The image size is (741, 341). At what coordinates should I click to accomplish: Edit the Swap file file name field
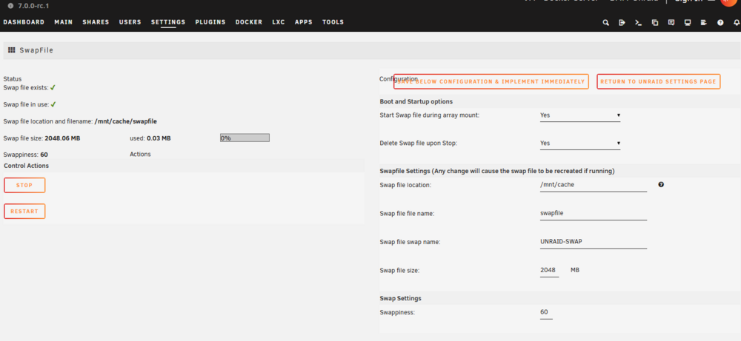[593, 213]
